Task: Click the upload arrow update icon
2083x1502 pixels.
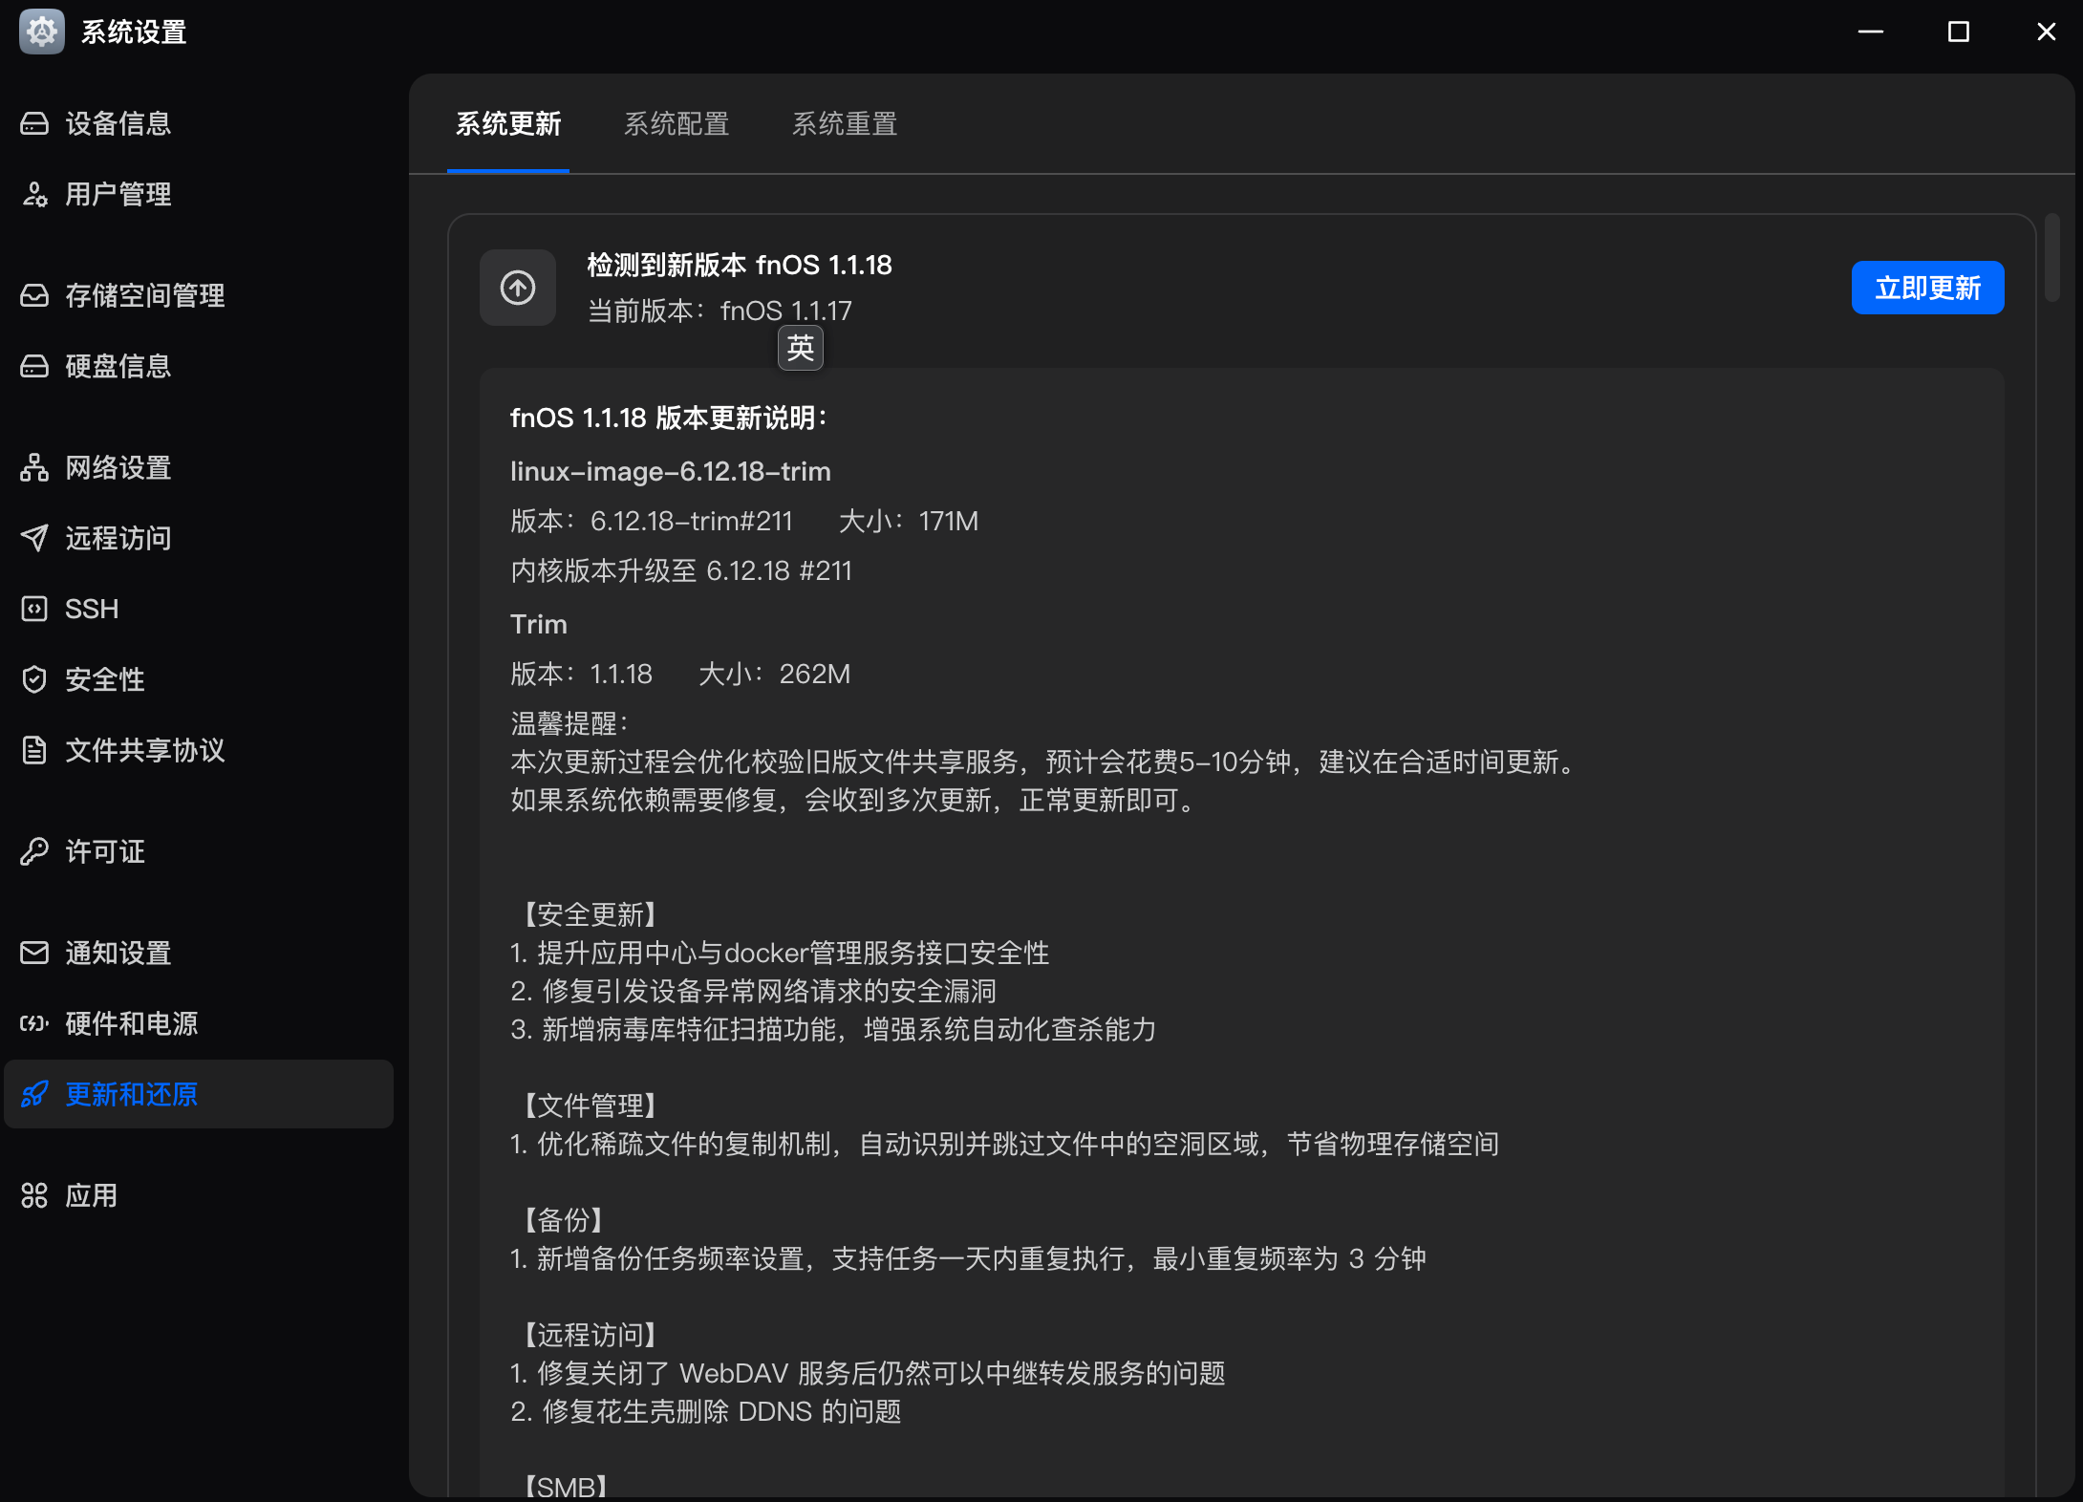Action: click(x=518, y=288)
